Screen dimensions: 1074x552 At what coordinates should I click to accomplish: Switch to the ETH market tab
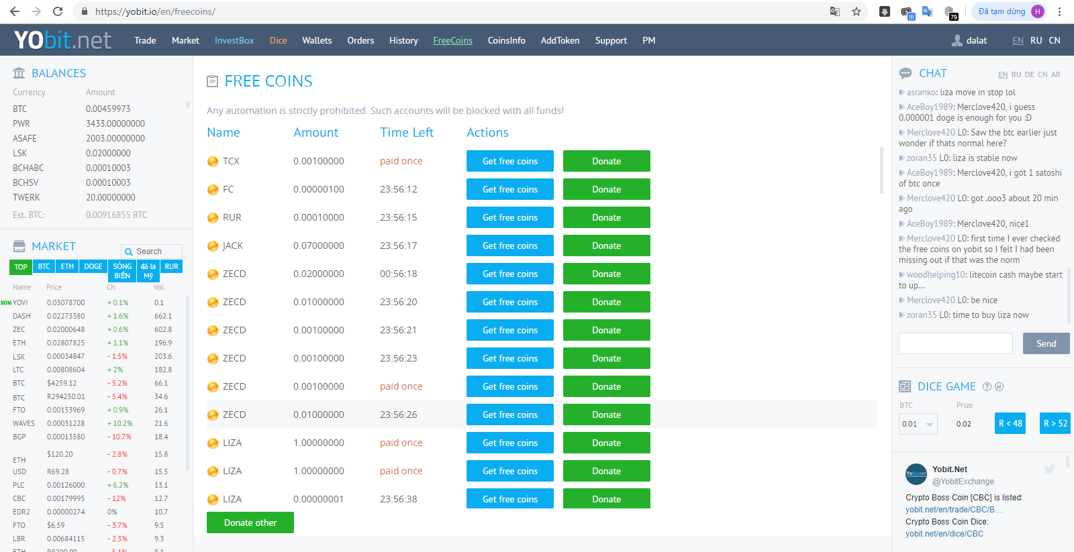67,266
